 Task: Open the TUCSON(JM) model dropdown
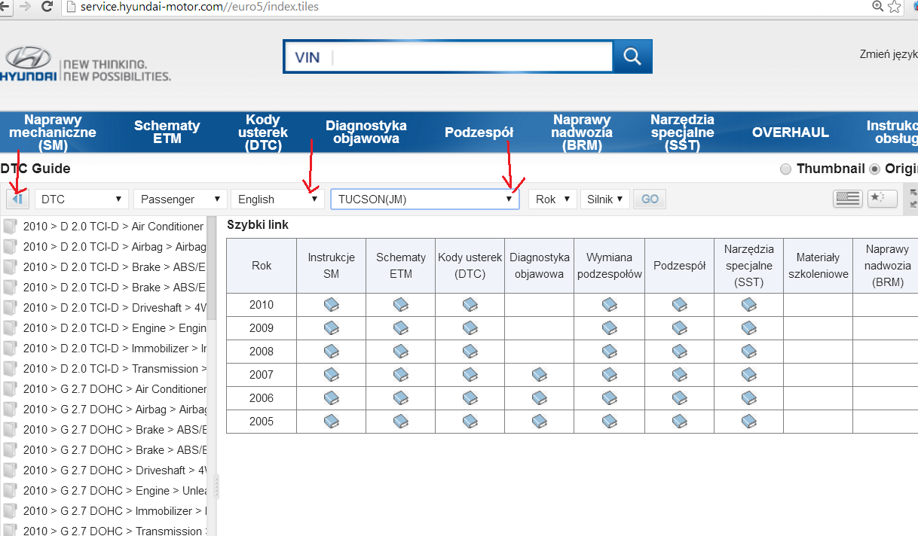click(x=425, y=199)
